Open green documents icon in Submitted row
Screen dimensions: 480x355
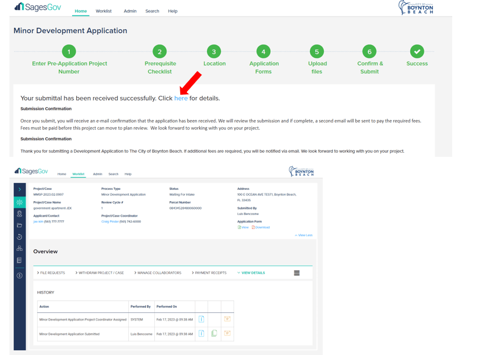214,334
